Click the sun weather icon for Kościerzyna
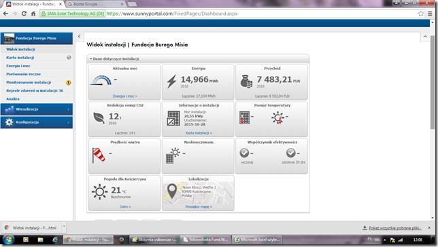 coord(99,192)
